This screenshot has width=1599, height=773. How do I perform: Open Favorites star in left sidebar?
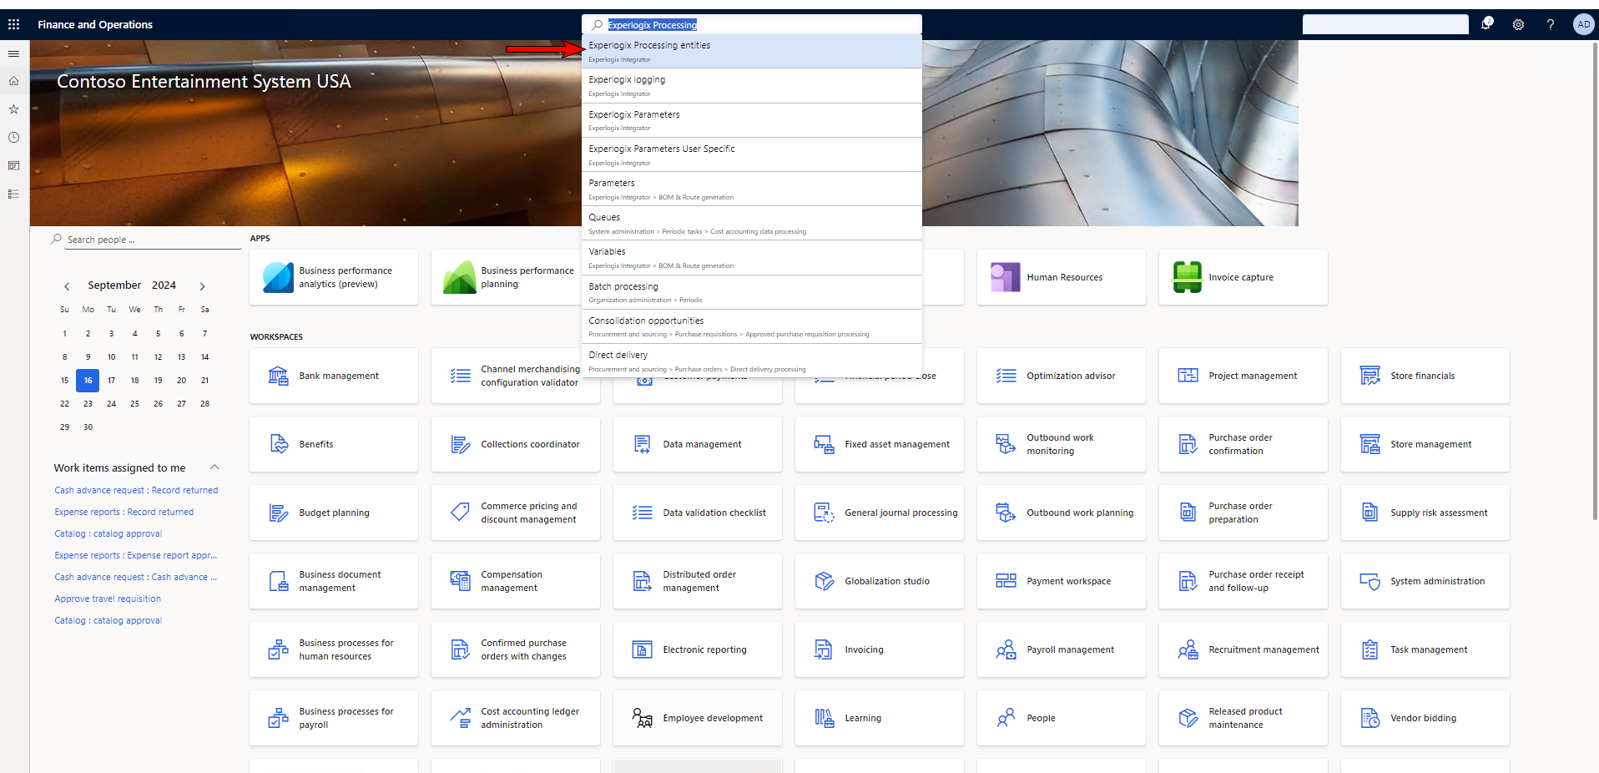pyautogui.click(x=13, y=109)
